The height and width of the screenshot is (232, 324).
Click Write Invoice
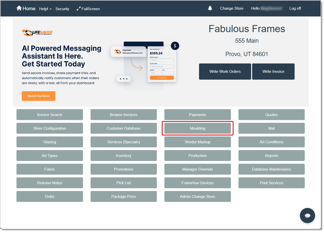[273, 71]
